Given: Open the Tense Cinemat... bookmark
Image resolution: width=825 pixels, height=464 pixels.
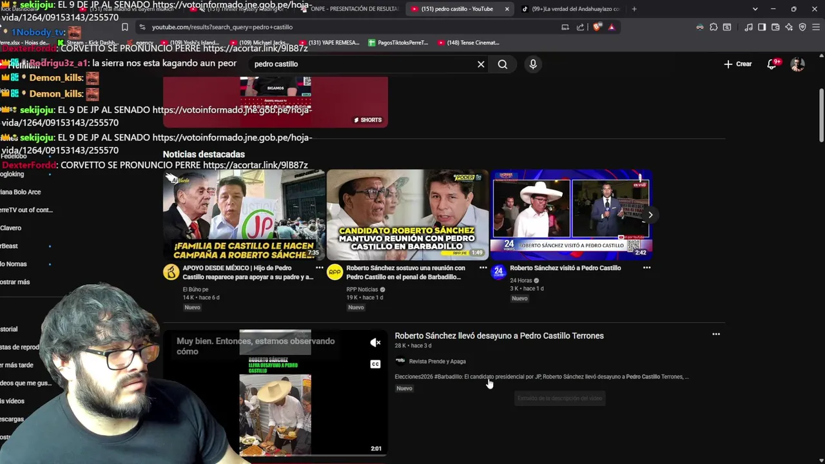Looking at the screenshot, I should pyautogui.click(x=469, y=43).
